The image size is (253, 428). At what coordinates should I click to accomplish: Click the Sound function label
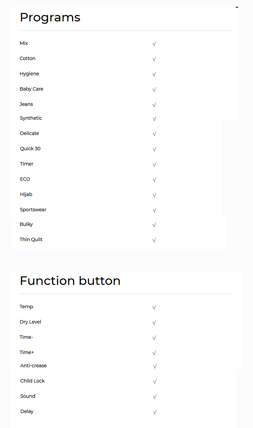point(28,396)
